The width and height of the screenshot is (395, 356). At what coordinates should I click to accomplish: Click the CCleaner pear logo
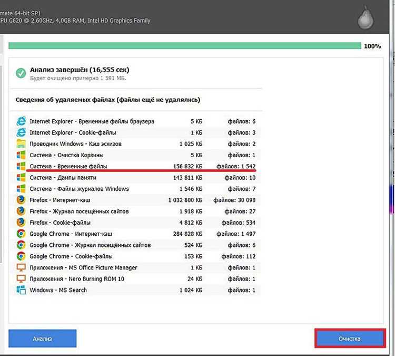(366, 17)
